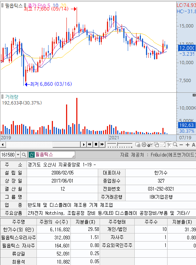This screenshot has height=265, width=196.
Task: Click the dotted chart-line icon
Action: click(162, 145)
